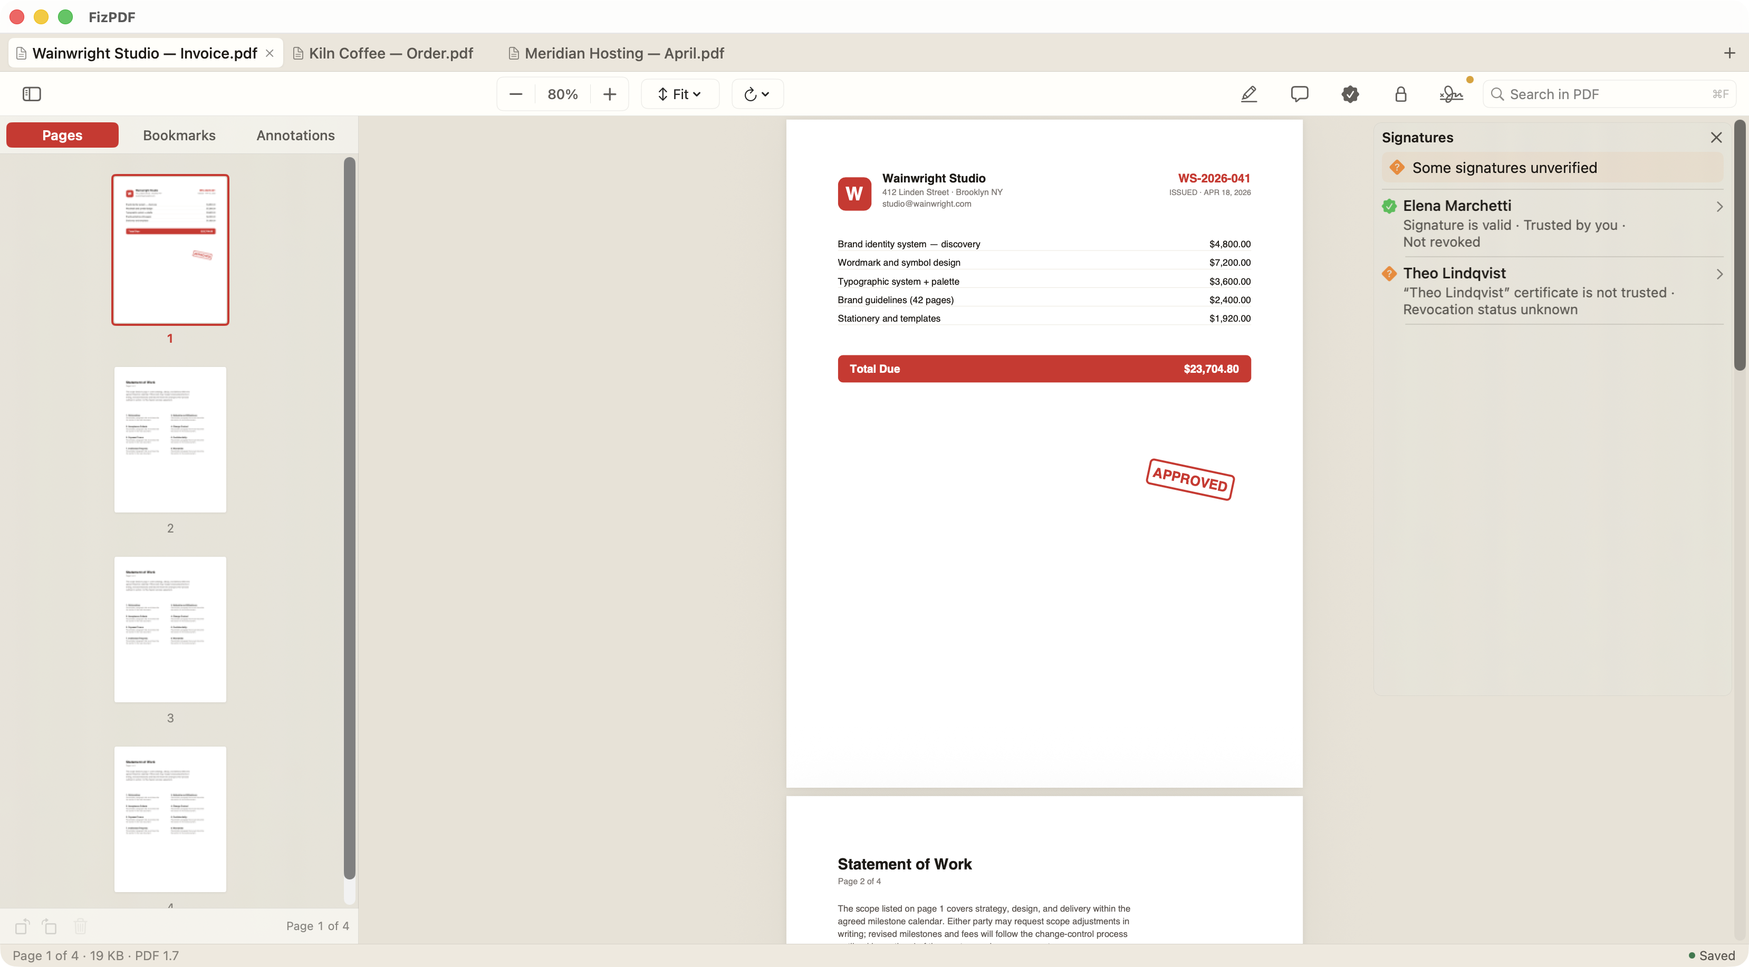The image size is (1749, 967).
Task: Click invoice number WS-2026-041
Action: tap(1213, 178)
